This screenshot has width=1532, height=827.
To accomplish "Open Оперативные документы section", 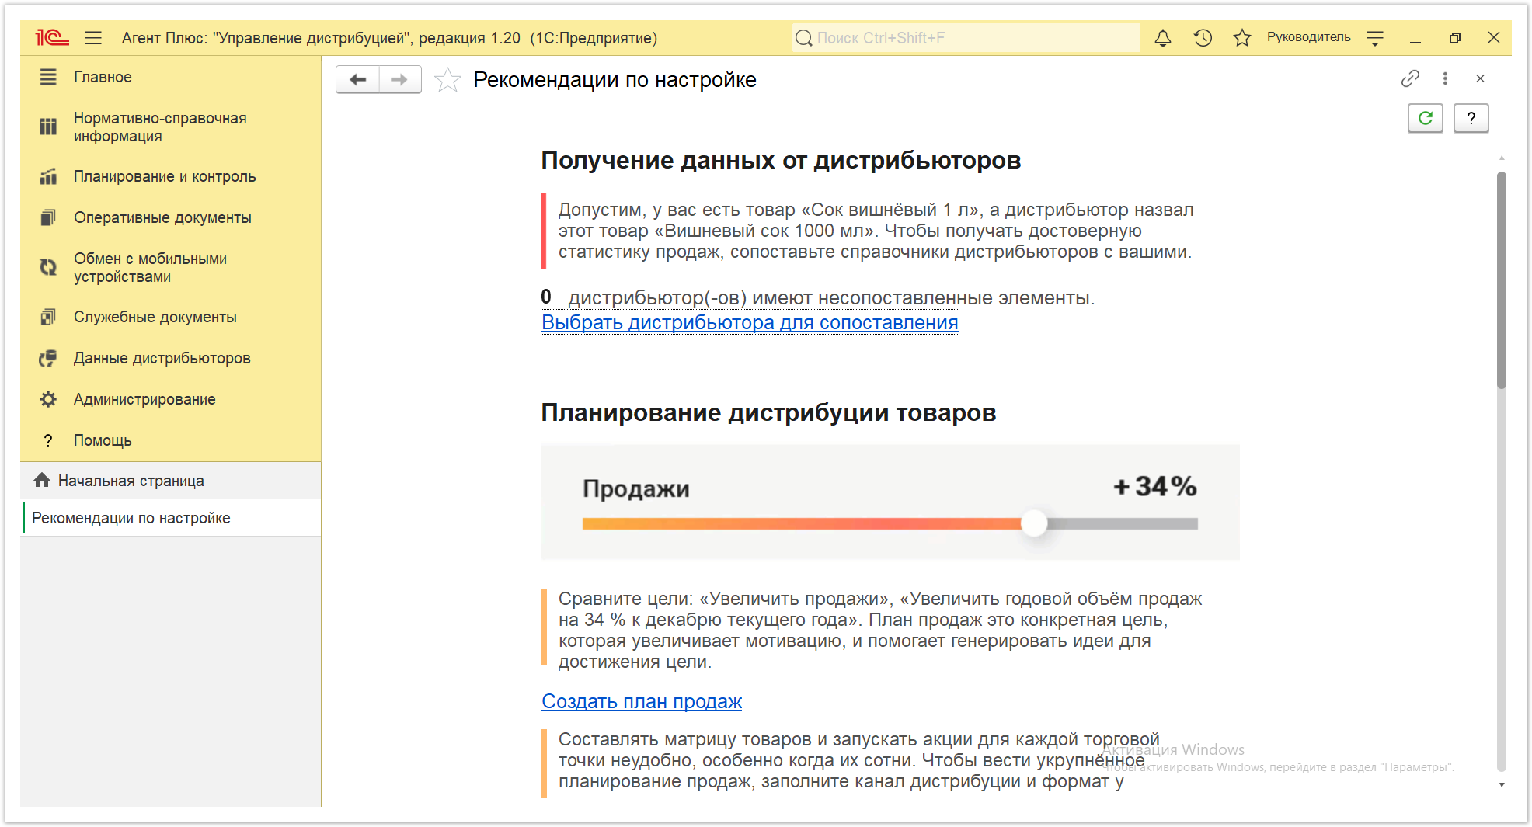I will (x=162, y=217).
